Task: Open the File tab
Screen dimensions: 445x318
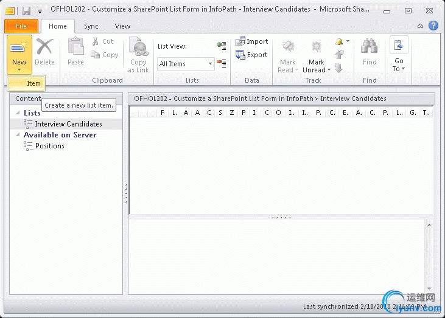Action: pyautogui.click(x=21, y=26)
